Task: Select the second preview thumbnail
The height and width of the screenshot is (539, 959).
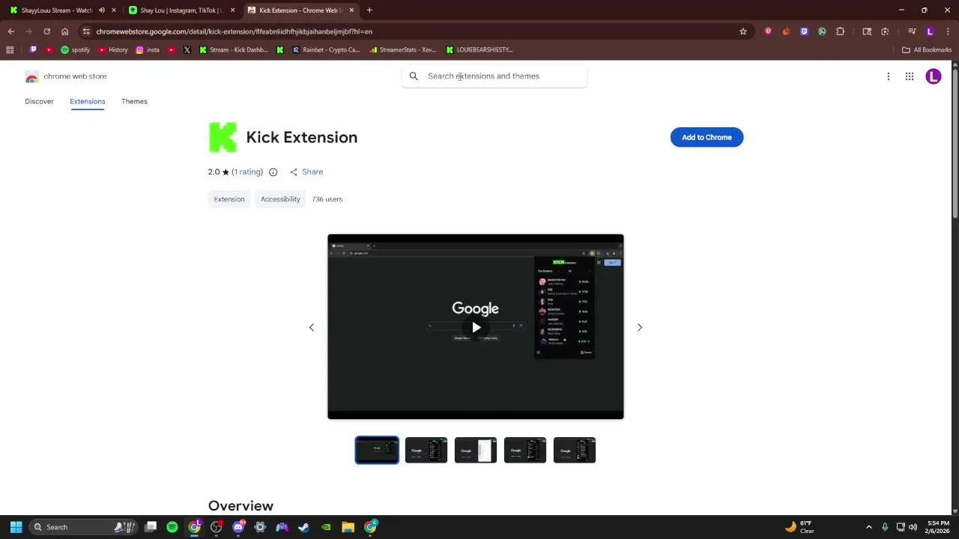Action: [x=426, y=451]
